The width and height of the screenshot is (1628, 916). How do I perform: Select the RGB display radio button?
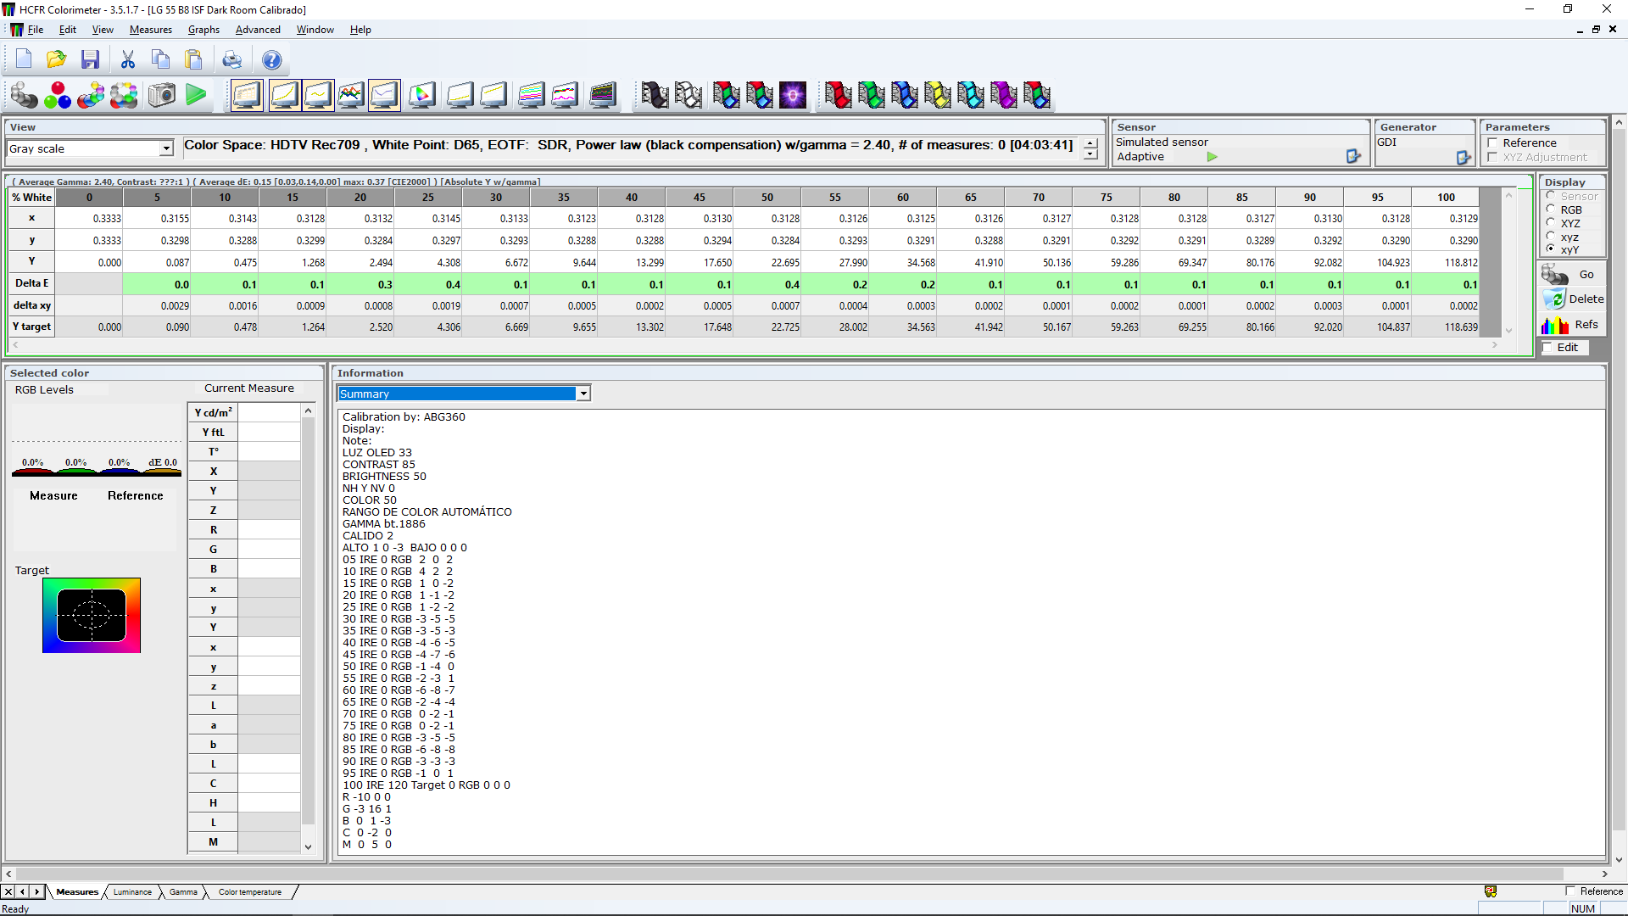1551,209
